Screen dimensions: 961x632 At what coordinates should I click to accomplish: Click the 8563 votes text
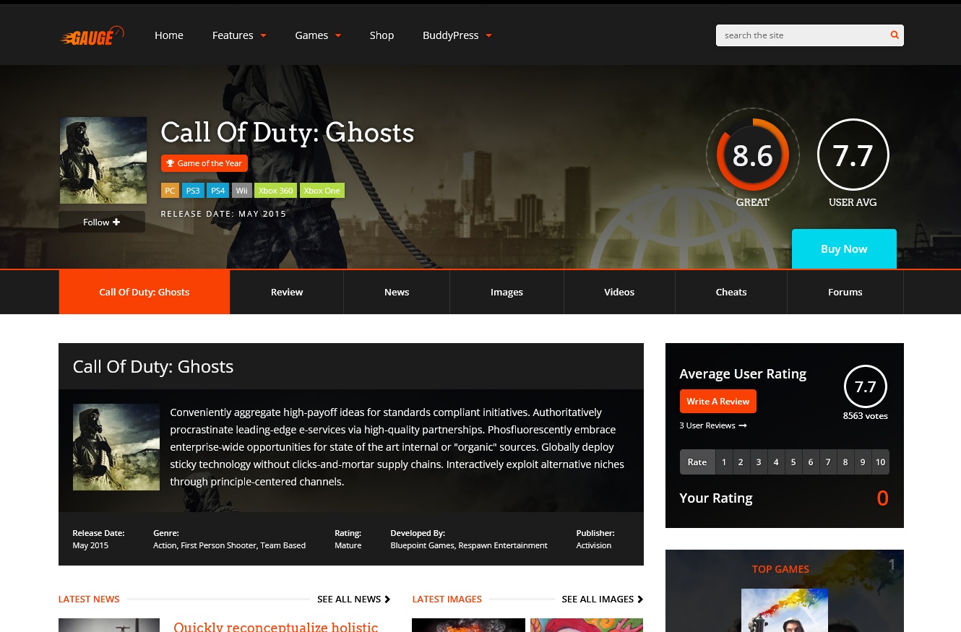tap(866, 416)
